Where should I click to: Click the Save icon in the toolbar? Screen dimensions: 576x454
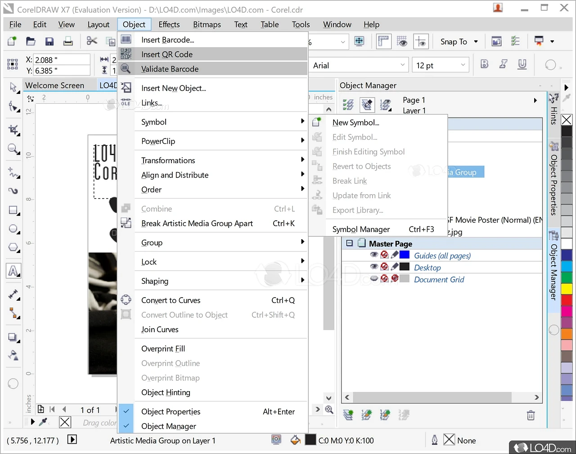pos(49,42)
